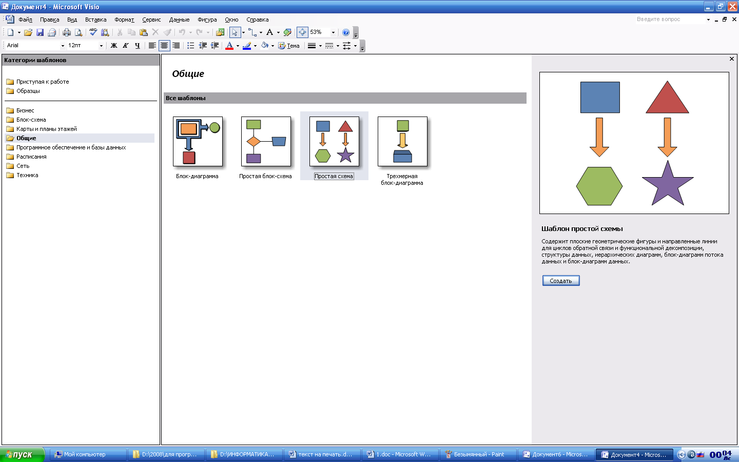Toggle underline formatting (Ч)
Image resolution: width=739 pixels, height=462 pixels.
[138, 46]
